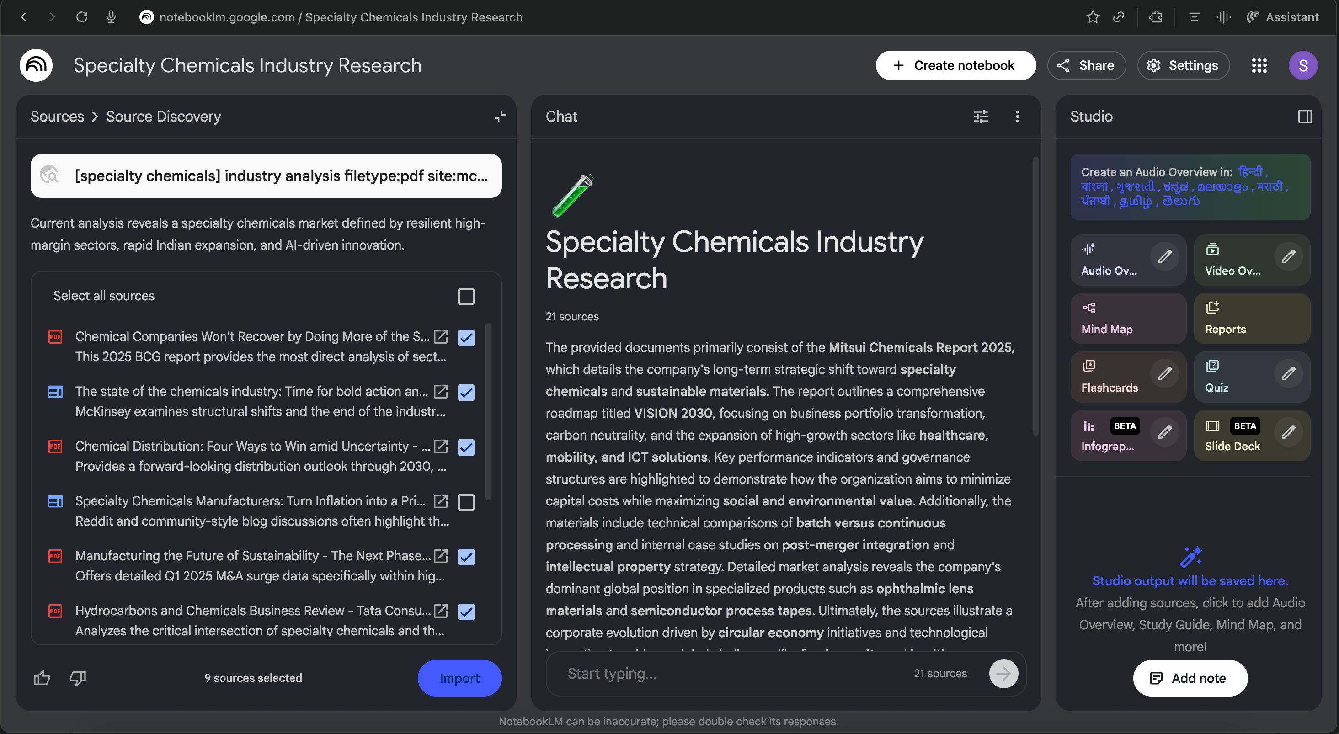Screen dimensions: 1339x734
Task: Collapse the Studio panel icon
Action: pos(1305,117)
